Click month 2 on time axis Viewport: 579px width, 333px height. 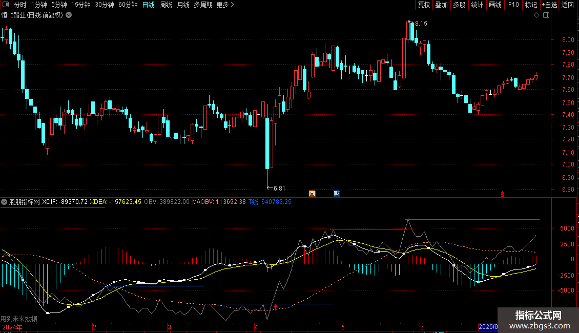[x=94, y=327]
